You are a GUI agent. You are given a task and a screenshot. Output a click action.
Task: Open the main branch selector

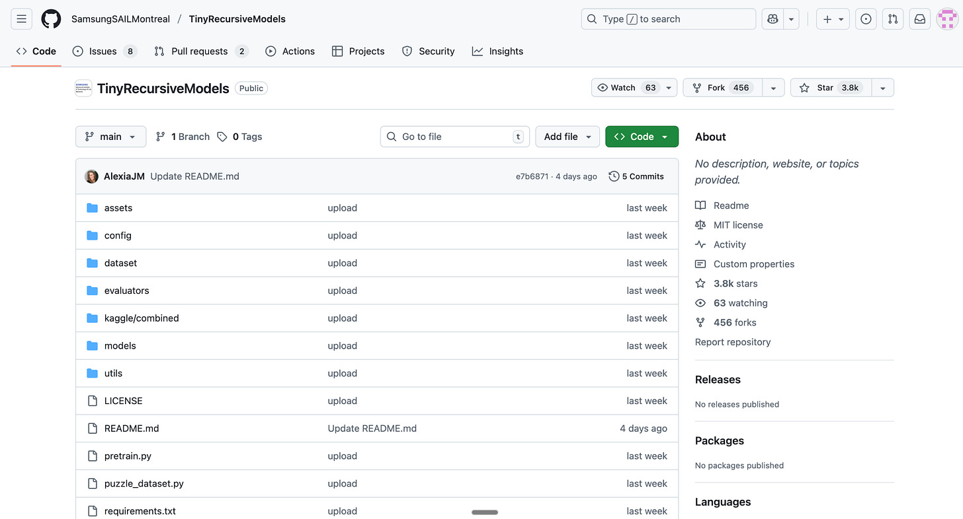tap(111, 137)
